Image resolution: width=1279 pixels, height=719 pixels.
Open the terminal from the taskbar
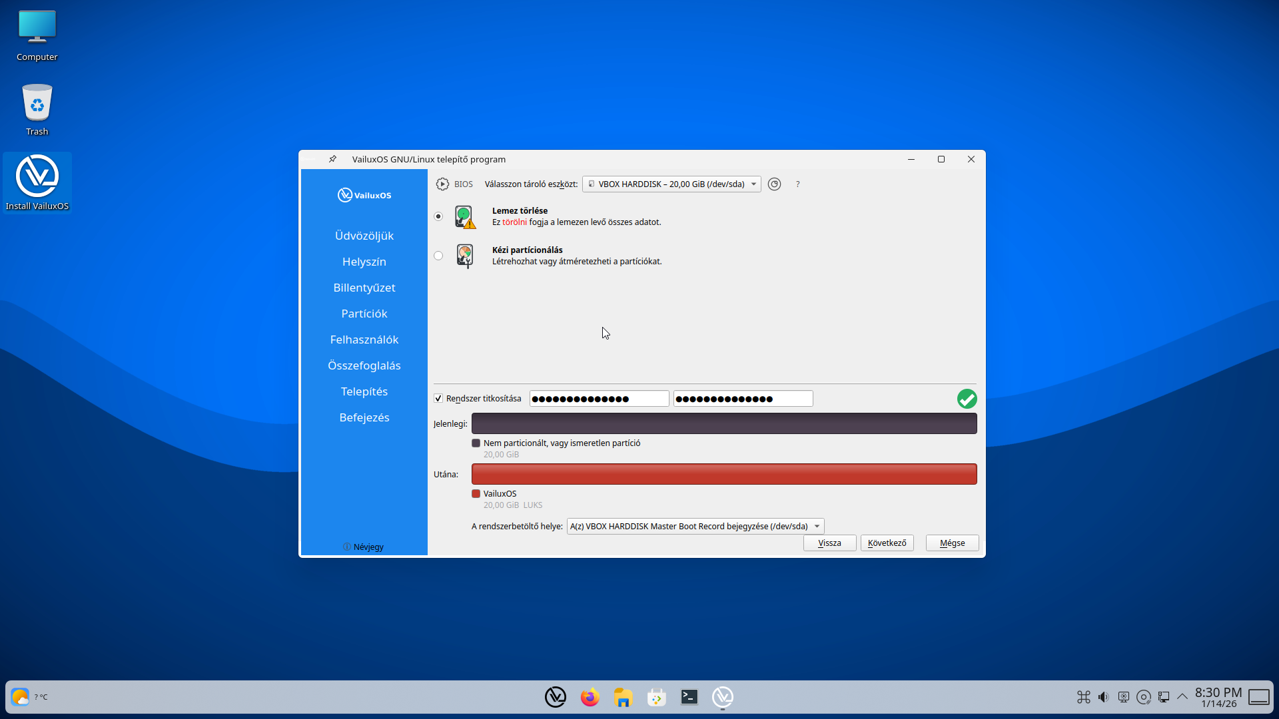(689, 697)
